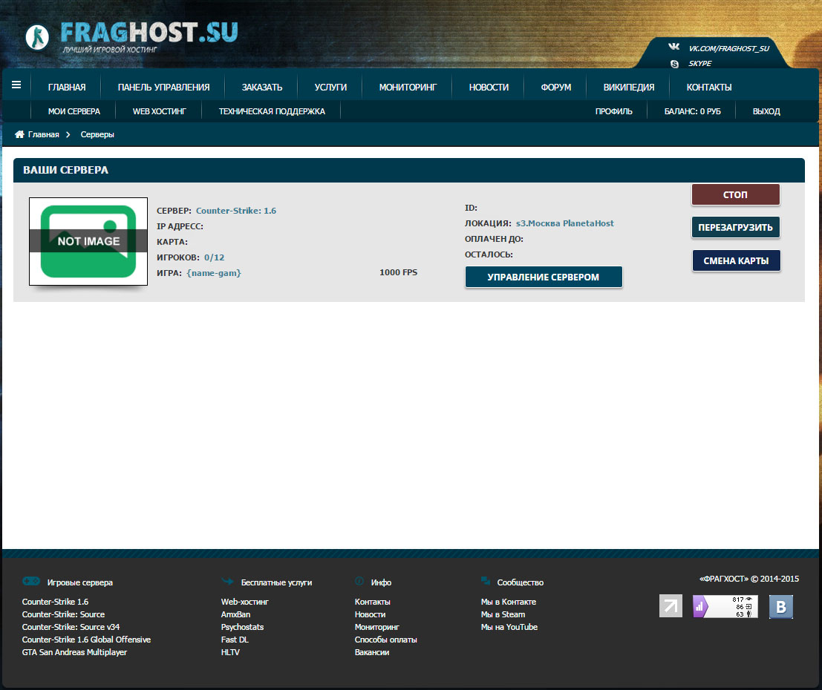The image size is (822, 690).
Task: Click the VK logo icon in header
Action: tap(673, 47)
